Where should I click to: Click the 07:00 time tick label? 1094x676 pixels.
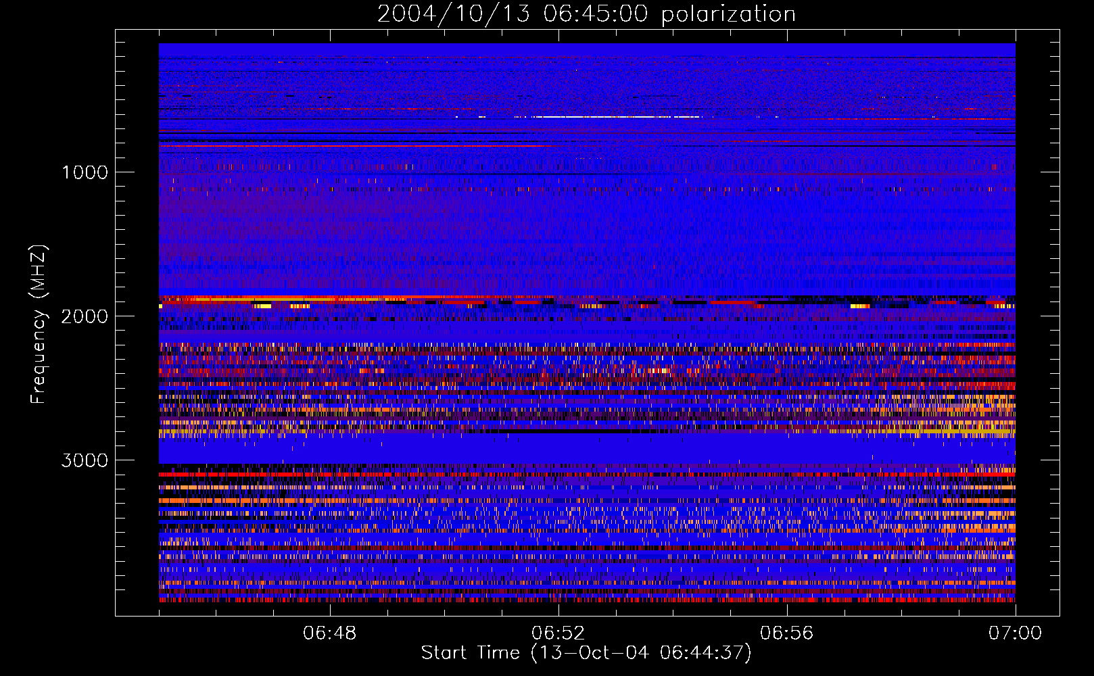tap(1015, 633)
